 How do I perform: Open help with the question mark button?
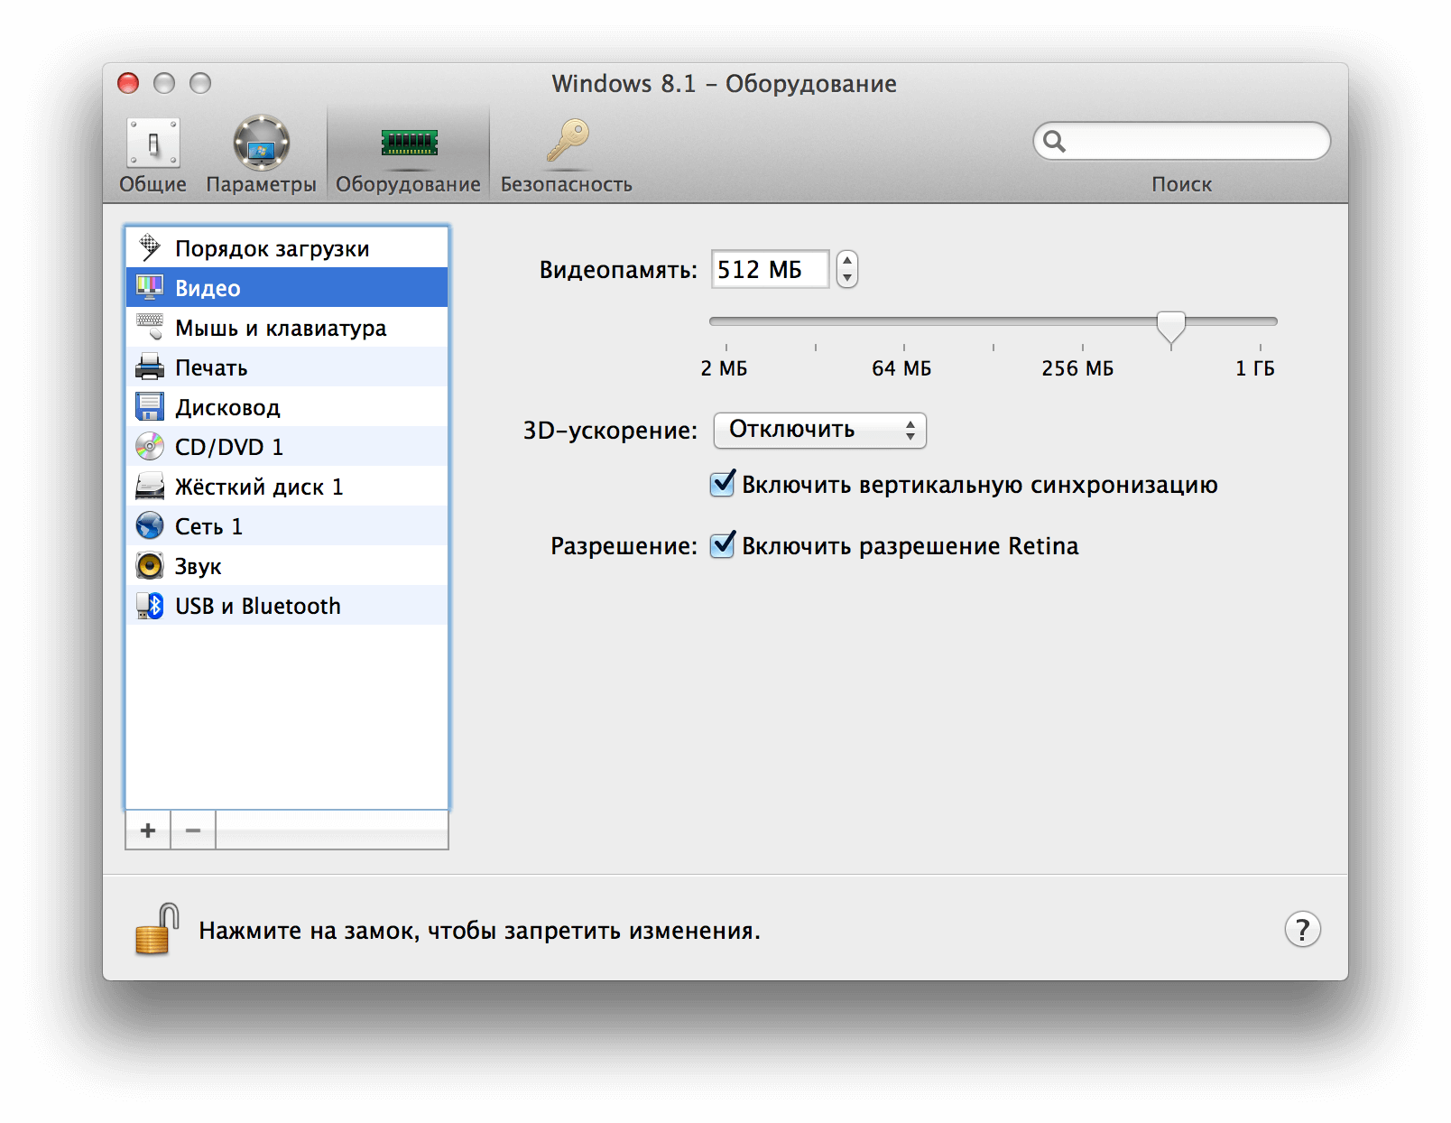click(x=1302, y=929)
